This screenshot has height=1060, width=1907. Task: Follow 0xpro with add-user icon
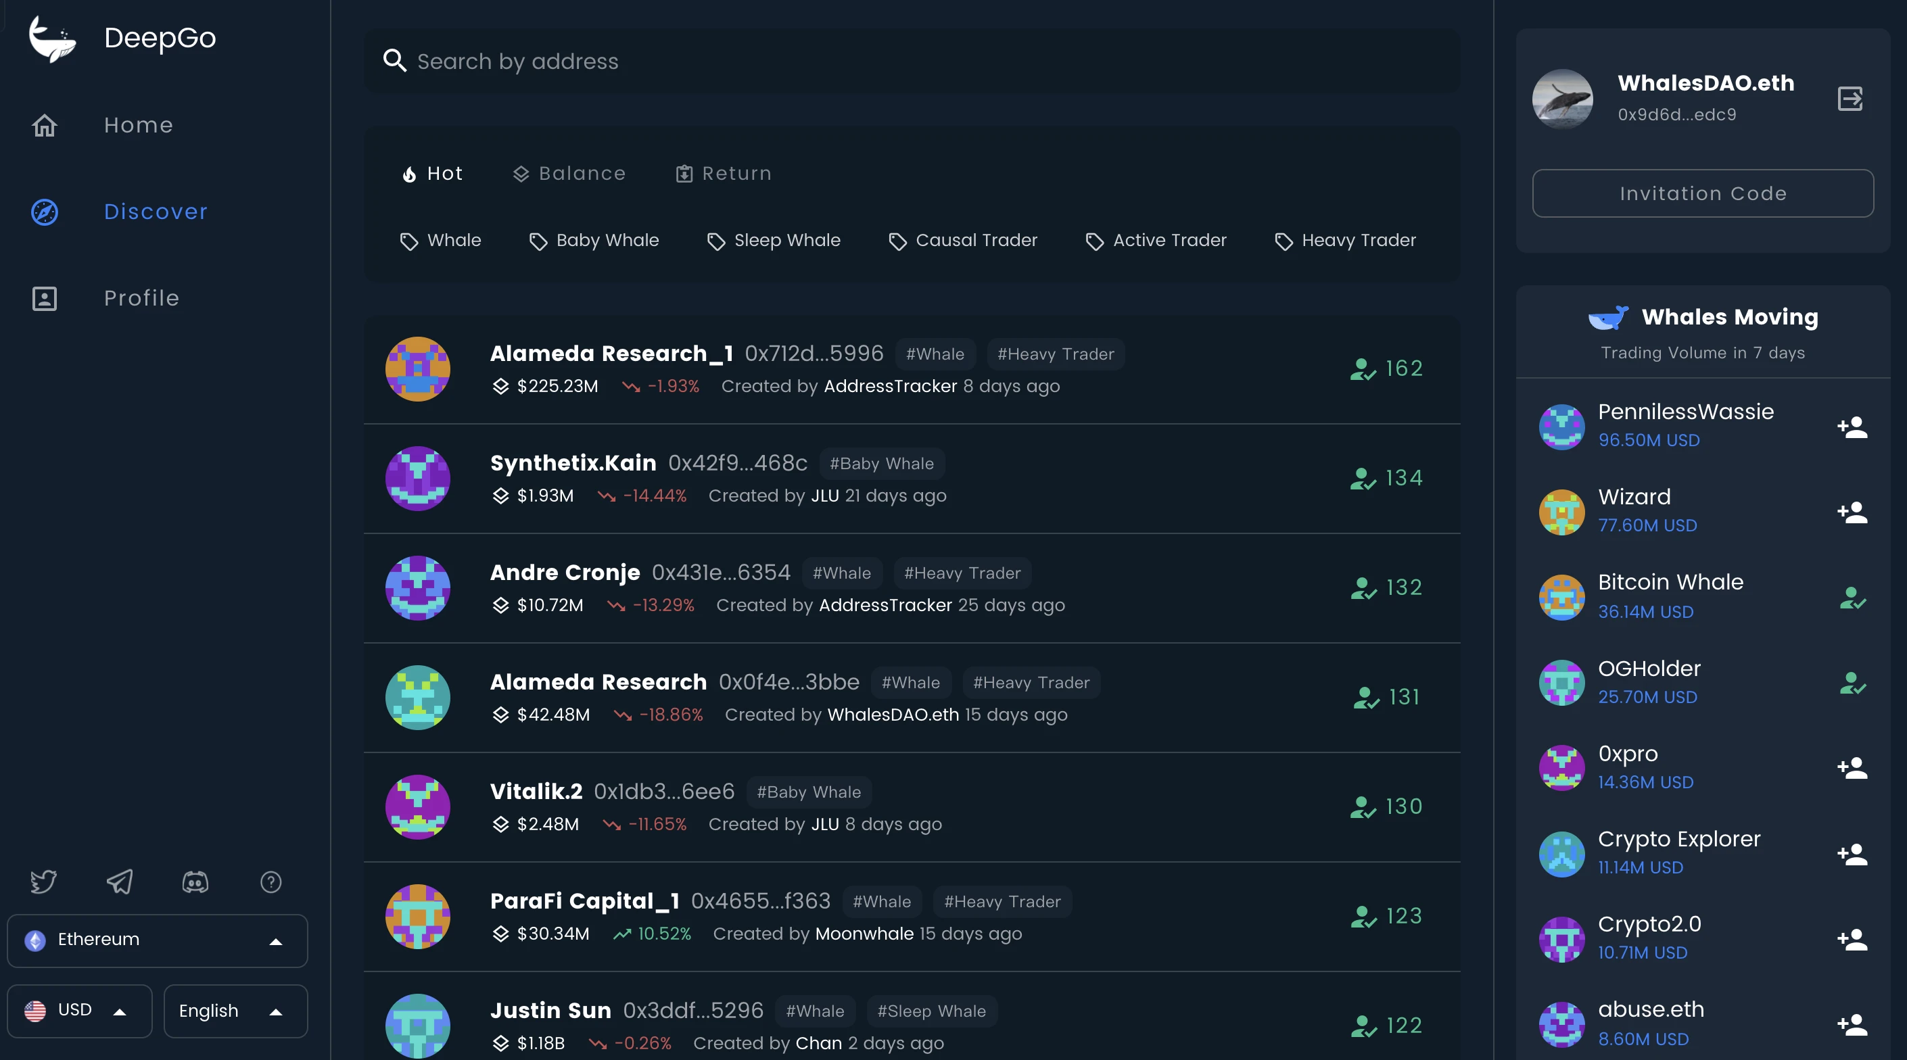click(x=1852, y=769)
